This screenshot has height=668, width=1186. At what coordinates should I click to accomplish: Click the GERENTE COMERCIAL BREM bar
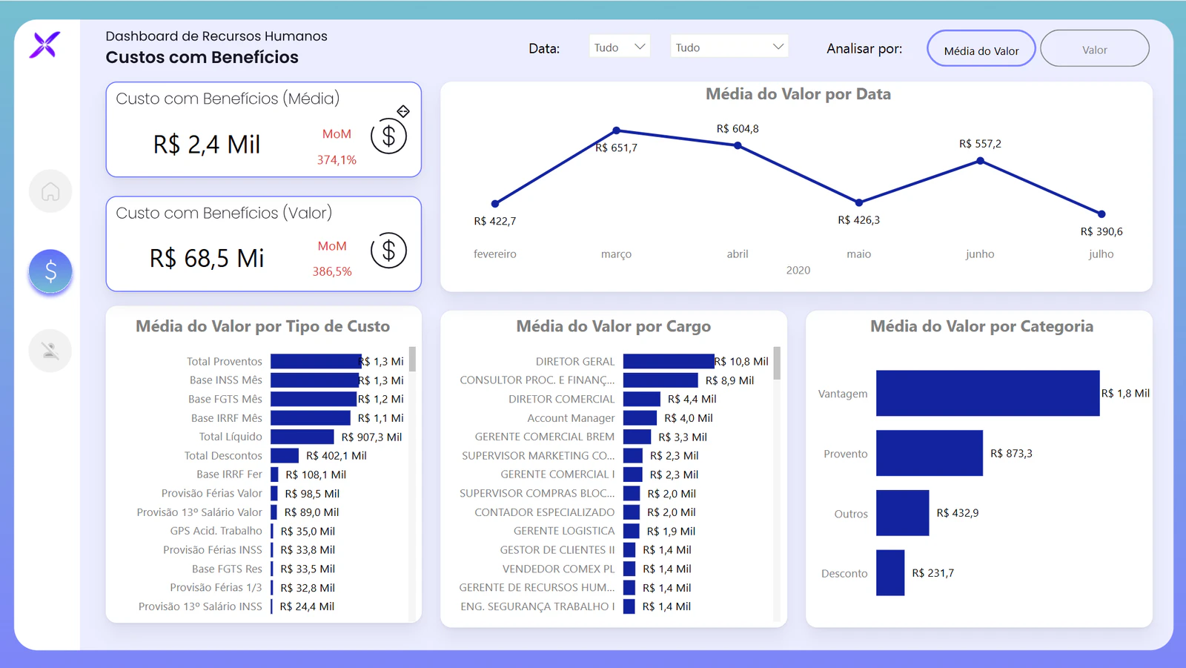point(637,437)
